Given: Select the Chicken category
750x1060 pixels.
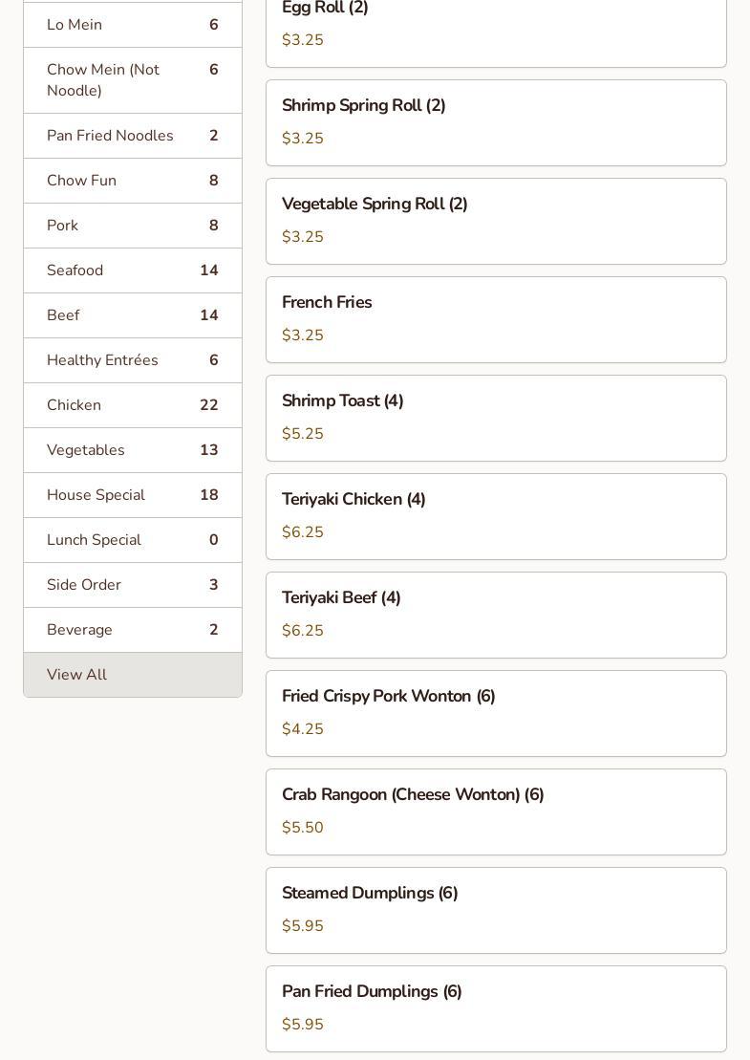Looking at the screenshot, I should pos(132,405).
